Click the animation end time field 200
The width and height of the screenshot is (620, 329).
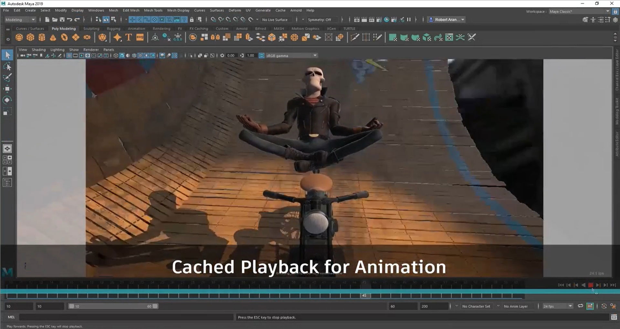pyautogui.click(x=434, y=306)
